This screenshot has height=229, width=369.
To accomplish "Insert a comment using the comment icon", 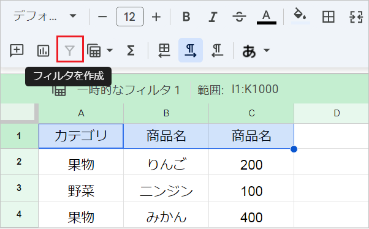I will (x=17, y=50).
